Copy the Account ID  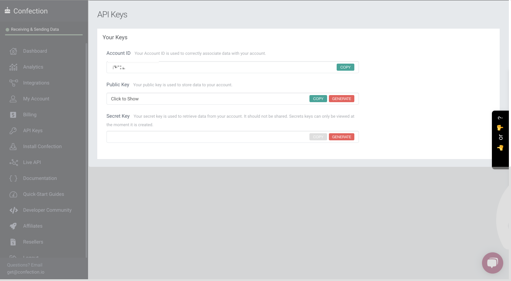[x=345, y=67]
